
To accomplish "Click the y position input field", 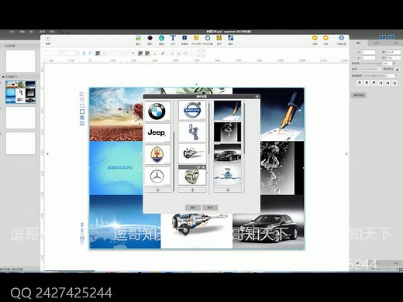I will point(368,58).
